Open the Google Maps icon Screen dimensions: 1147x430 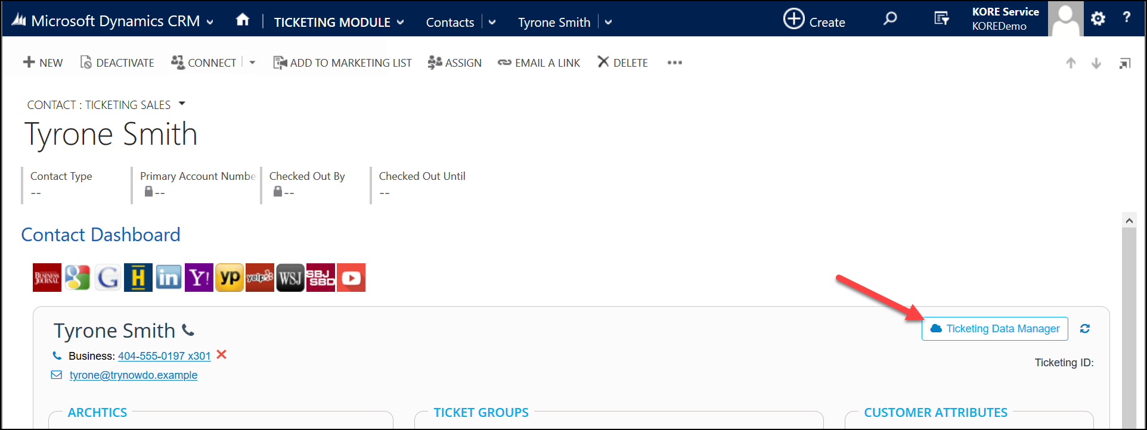click(77, 278)
